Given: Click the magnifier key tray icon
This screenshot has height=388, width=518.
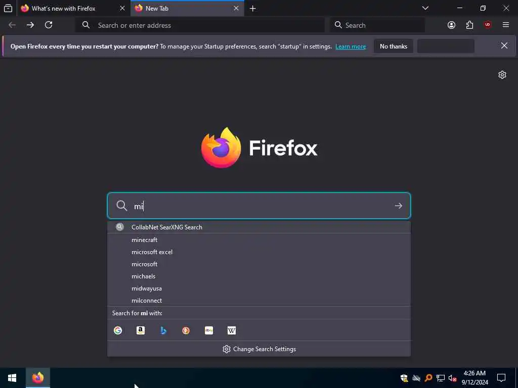Looking at the screenshot, I should [x=428, y=378].
